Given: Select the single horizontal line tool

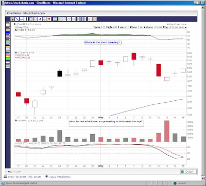Looking at the screenshot, I should coord(22,19).
